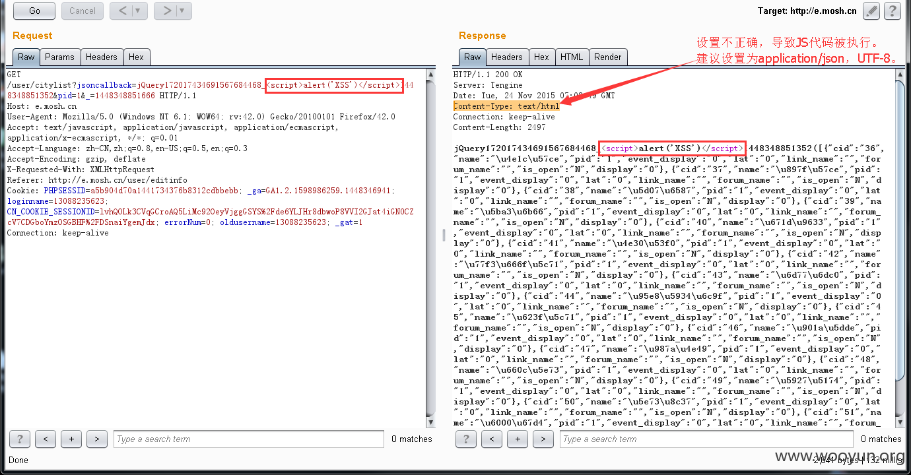Open the Response Render tab
The image size is (911, 475).
(x=608, y=57)
